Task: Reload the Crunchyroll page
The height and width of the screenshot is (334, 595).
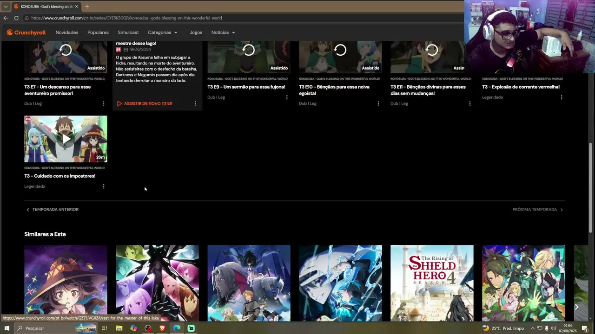Action: [16, 18]
